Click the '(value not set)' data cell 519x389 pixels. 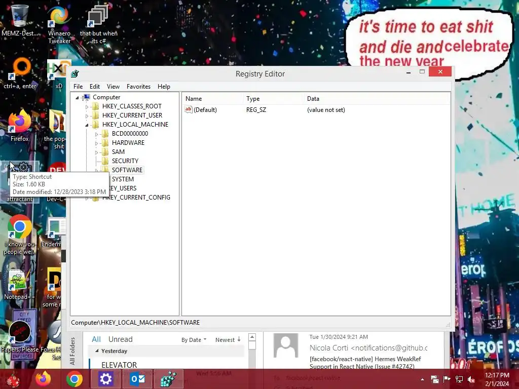pos(326,110)
